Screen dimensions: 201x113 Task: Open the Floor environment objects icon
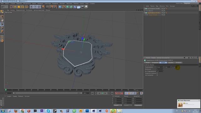click(79, 7)
